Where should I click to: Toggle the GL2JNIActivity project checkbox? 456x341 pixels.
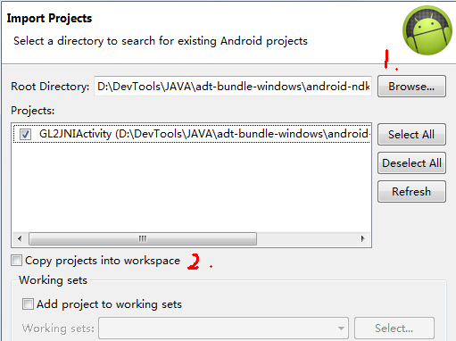[x=25, y=134]
